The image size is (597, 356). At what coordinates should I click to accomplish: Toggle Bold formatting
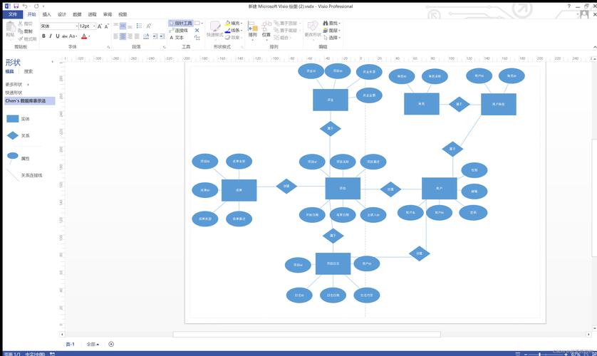tap(43, 36)
